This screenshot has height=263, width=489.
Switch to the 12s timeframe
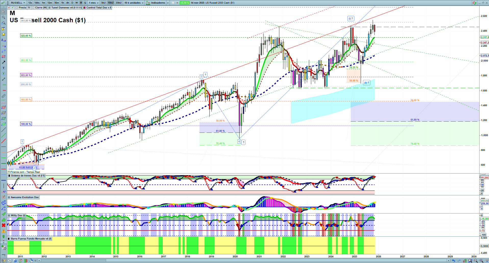click(x=30, y=3)
